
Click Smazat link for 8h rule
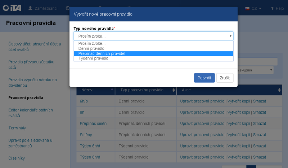[259, 112]
